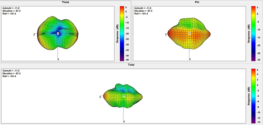Click the -30 tick on Phi color scale
The height and width of the screenshot is (125, 263).
point(258,60)
